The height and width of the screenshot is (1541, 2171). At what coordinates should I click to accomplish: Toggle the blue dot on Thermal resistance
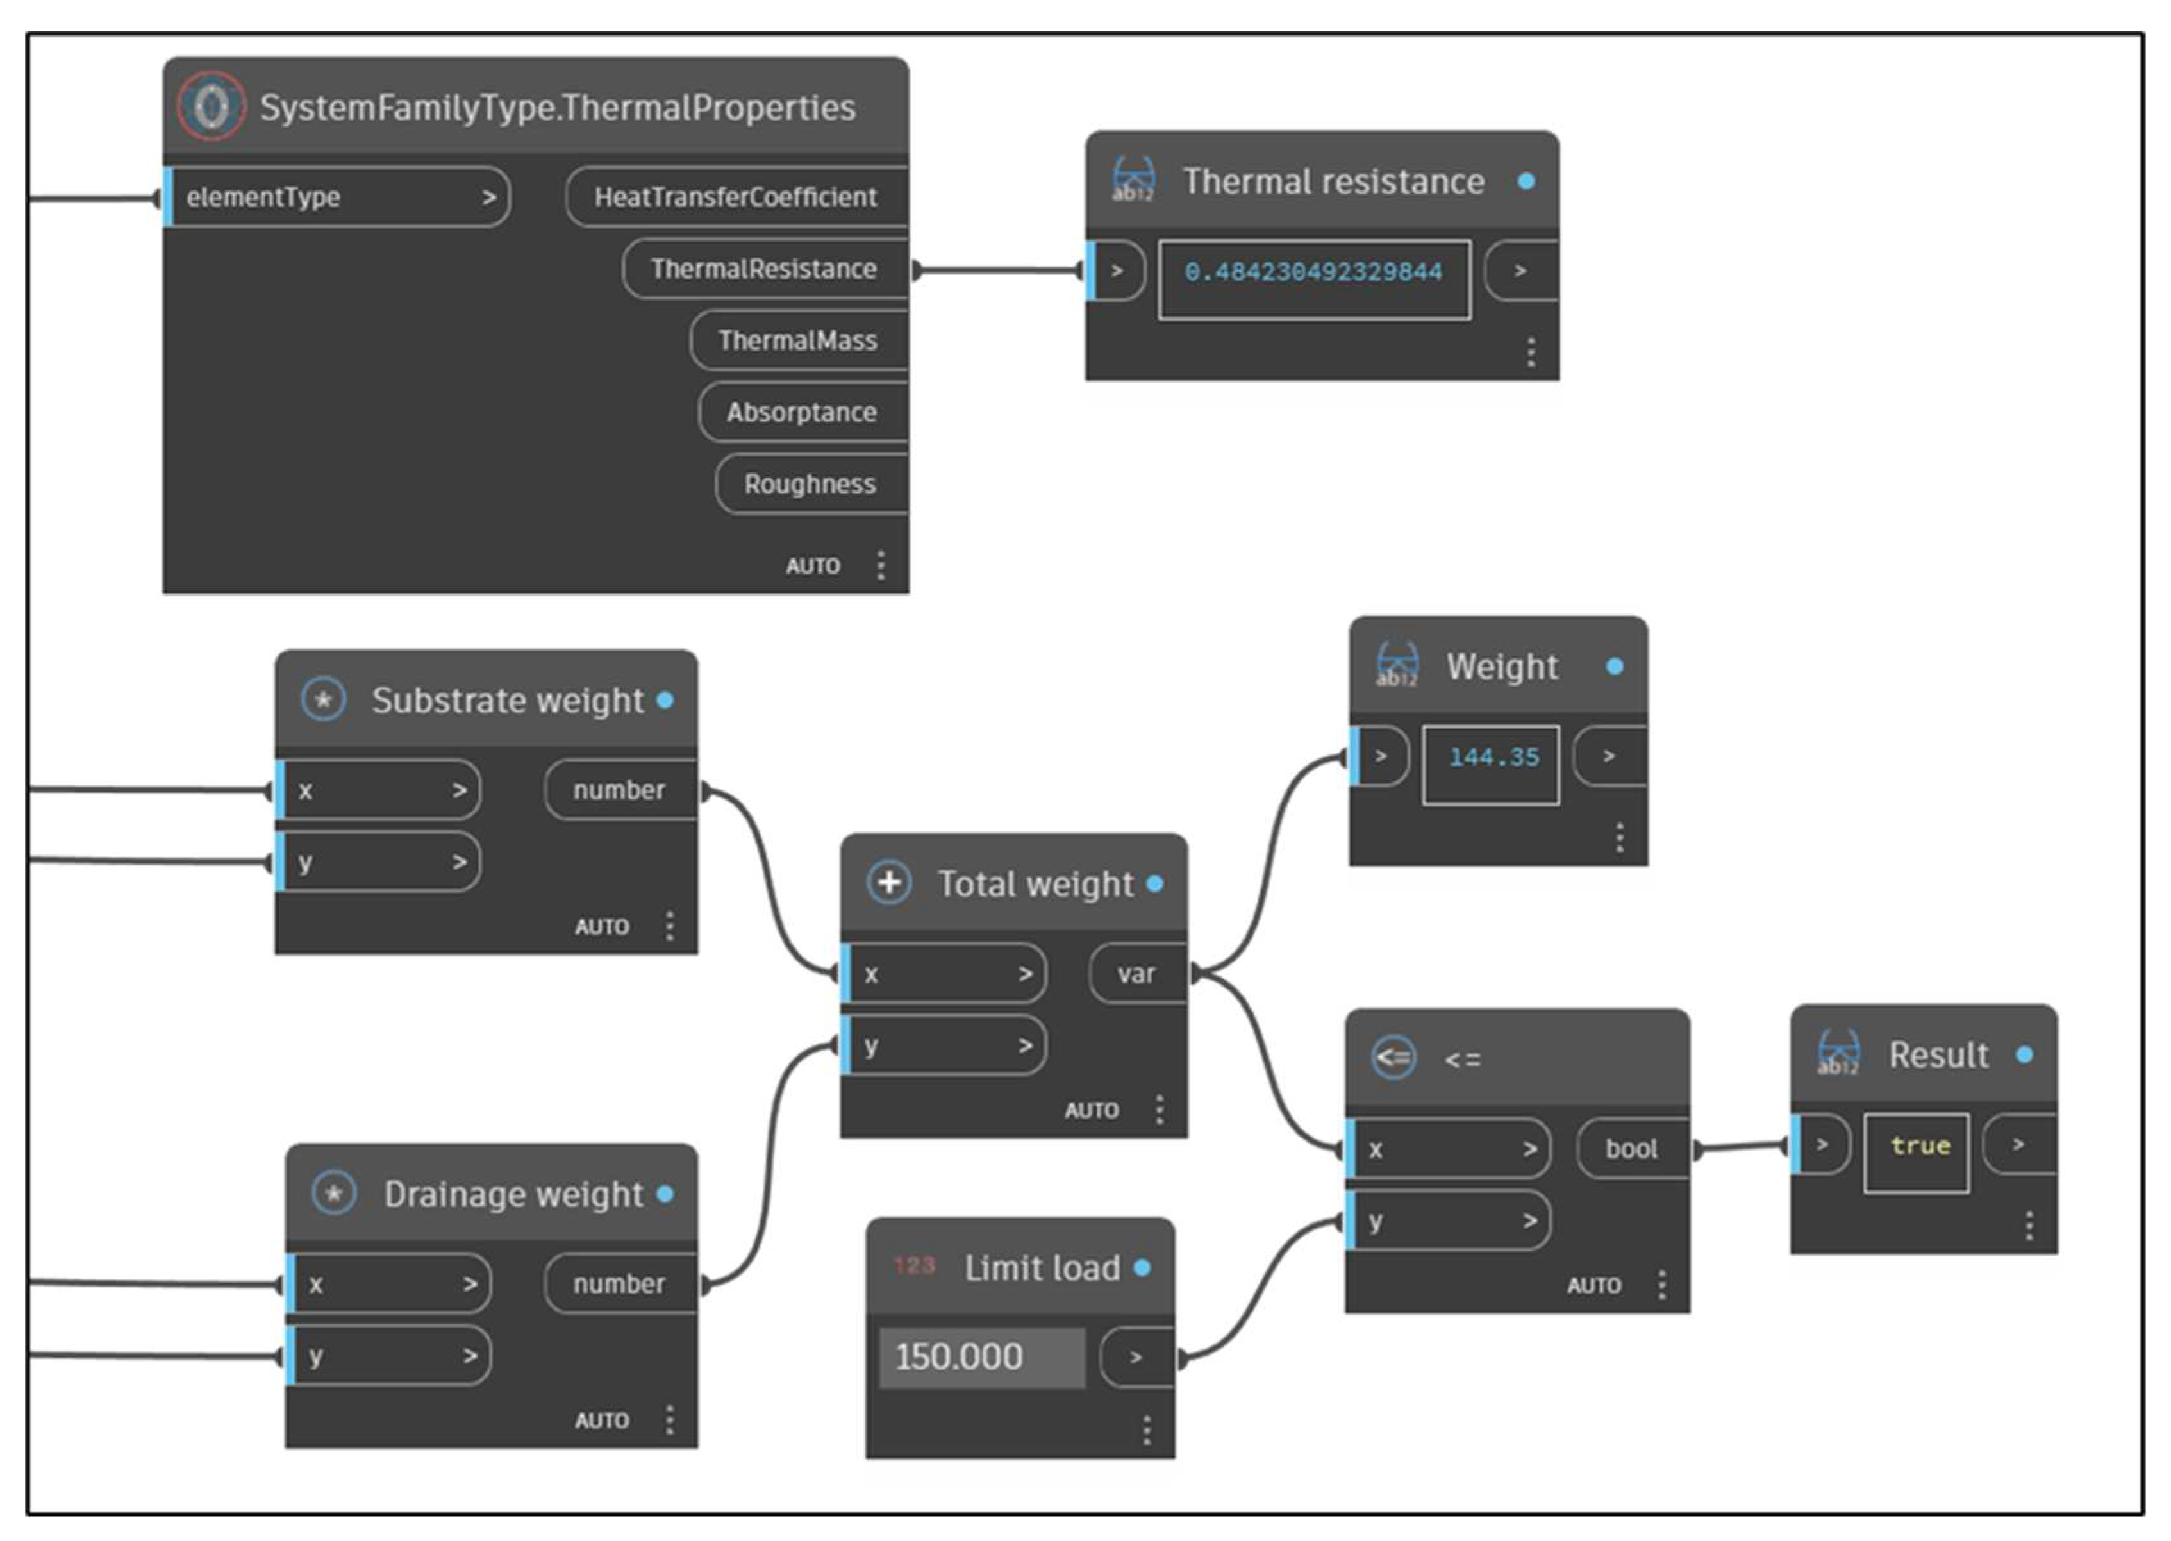[1526, 181]
